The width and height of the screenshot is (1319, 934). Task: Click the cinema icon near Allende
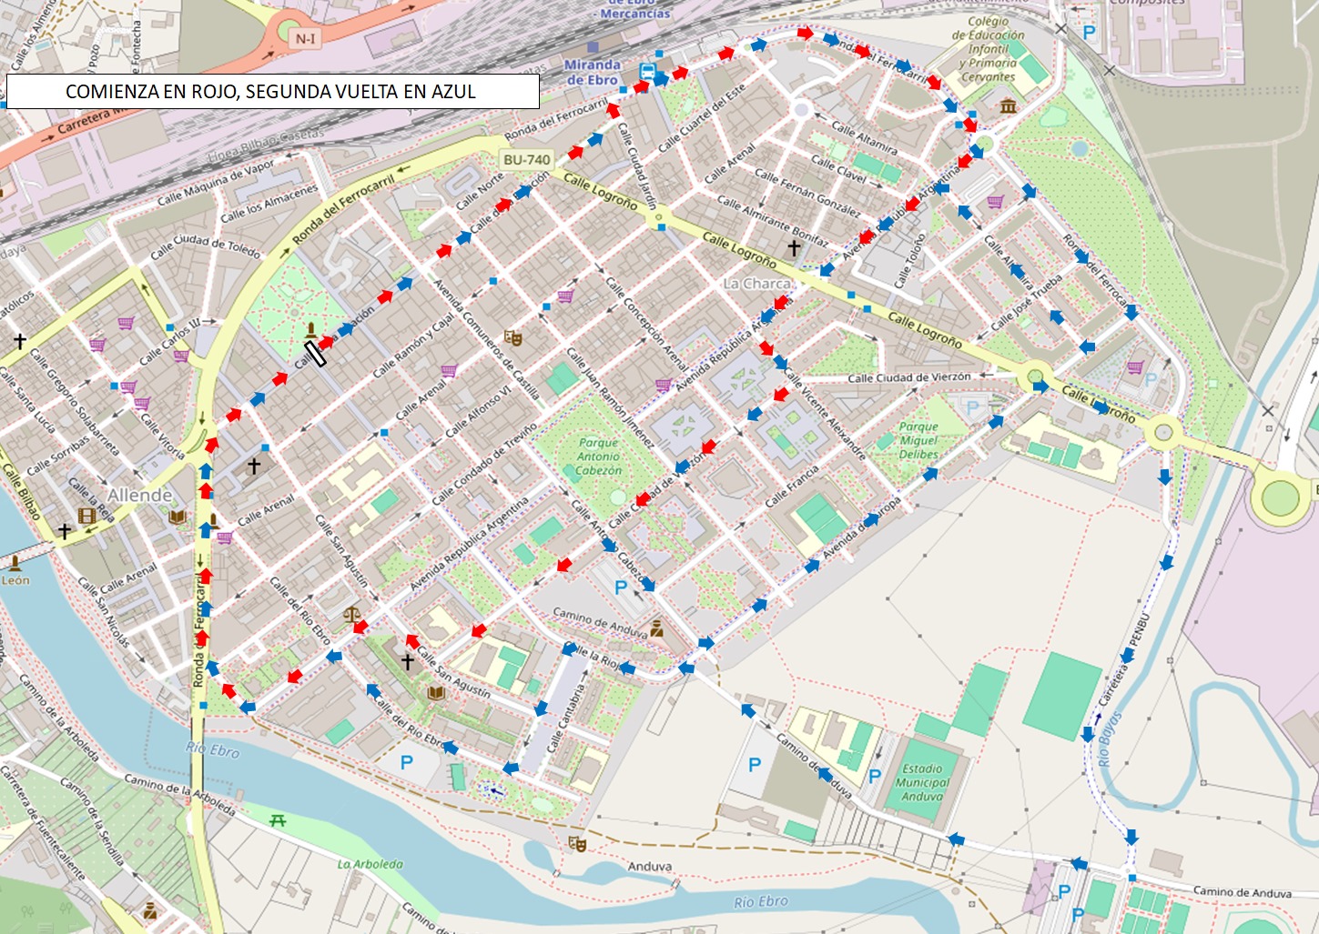[86, 516]
